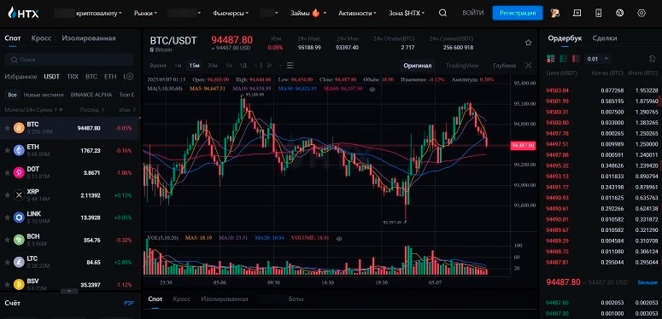Favorite the XRP row star
The height and width of the screenshot is (319, 662).
[x=7, y=195]
